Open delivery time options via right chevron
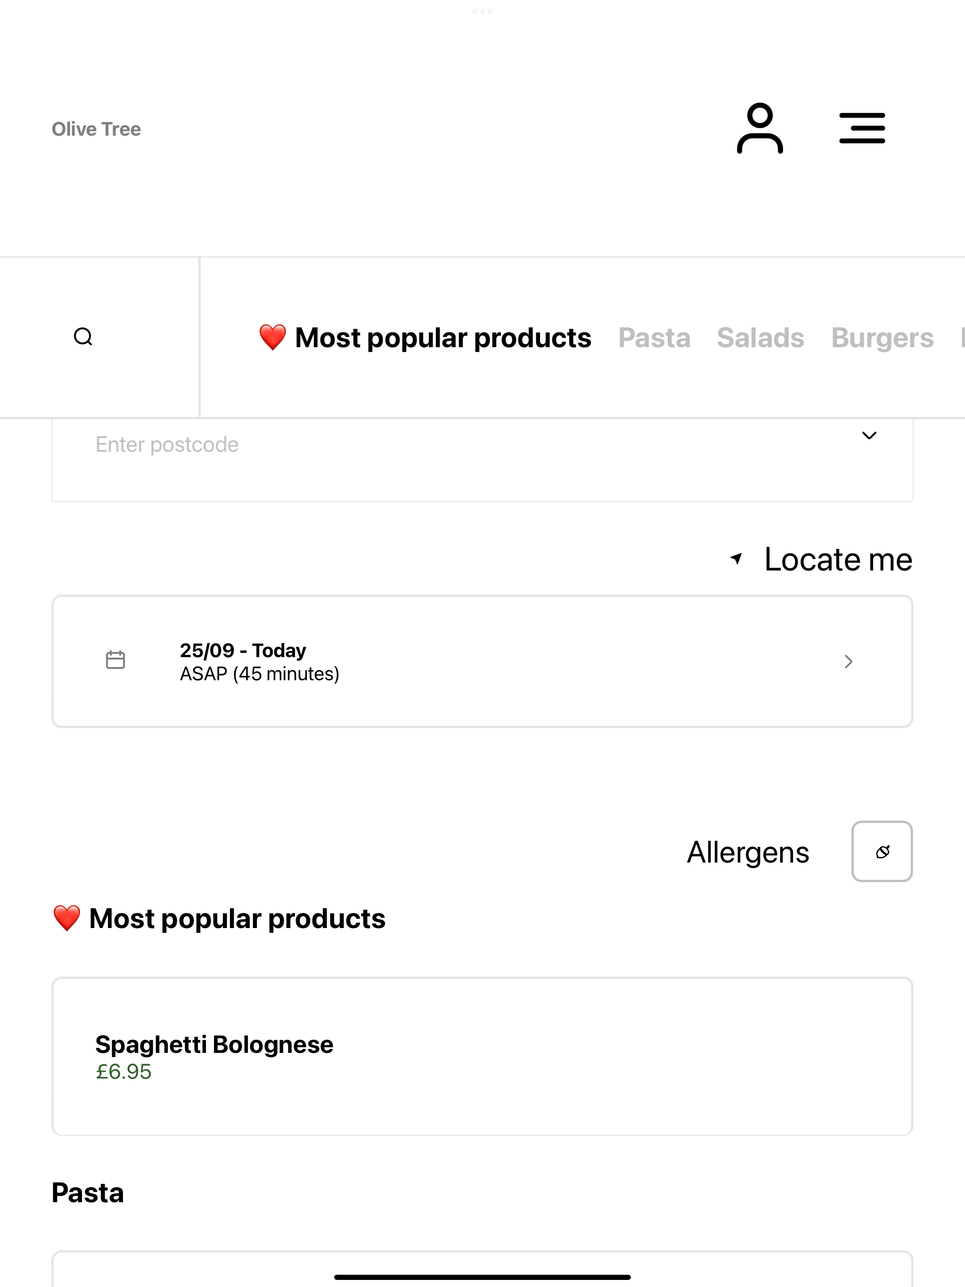 pyautogui.click(x=849, y=661)
